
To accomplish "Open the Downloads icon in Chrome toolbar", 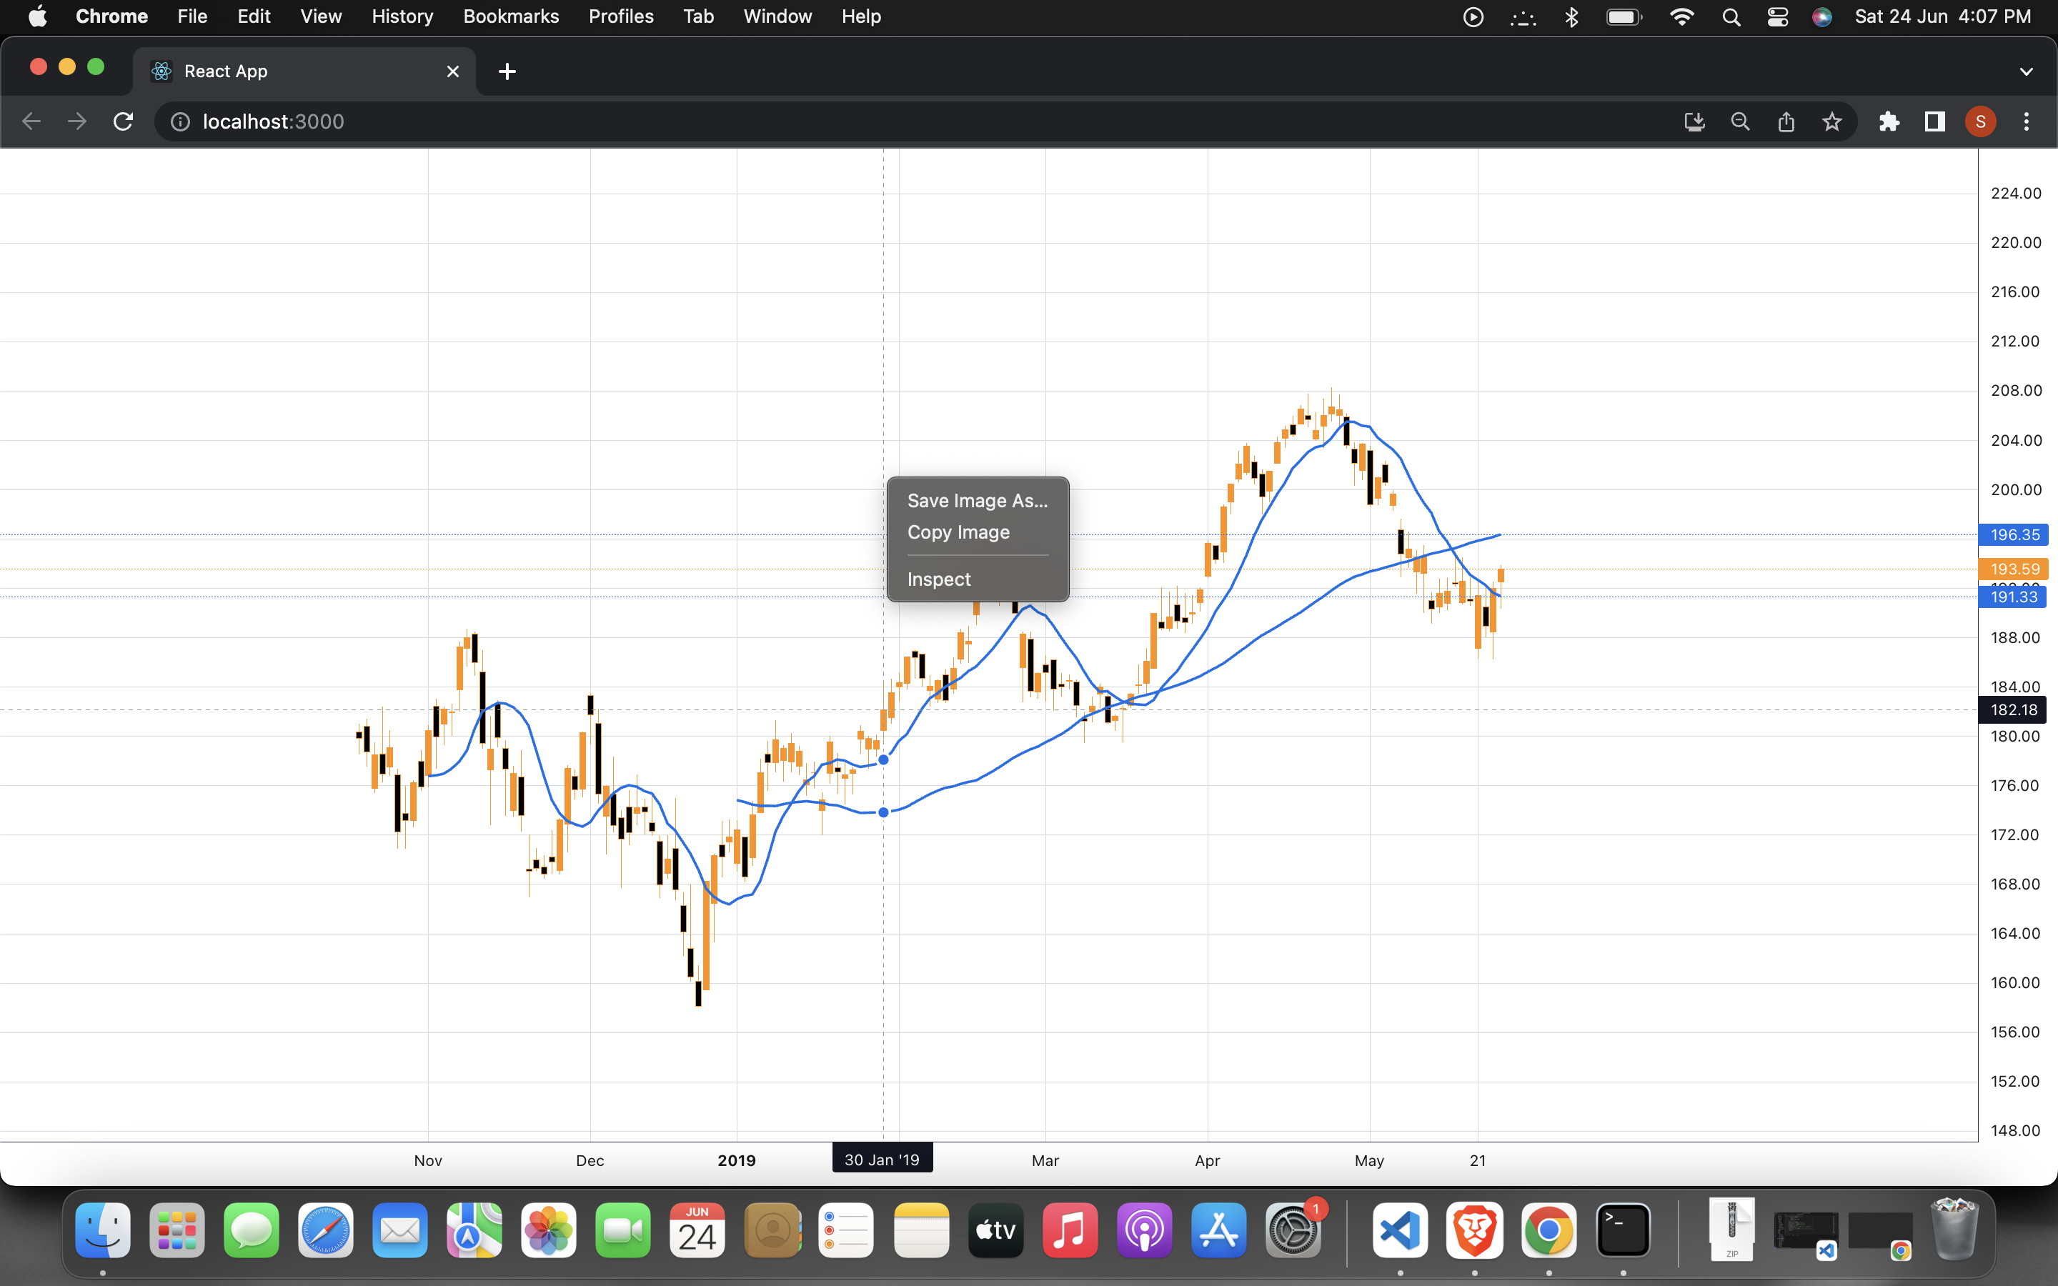I will (x=1695, y=121).
